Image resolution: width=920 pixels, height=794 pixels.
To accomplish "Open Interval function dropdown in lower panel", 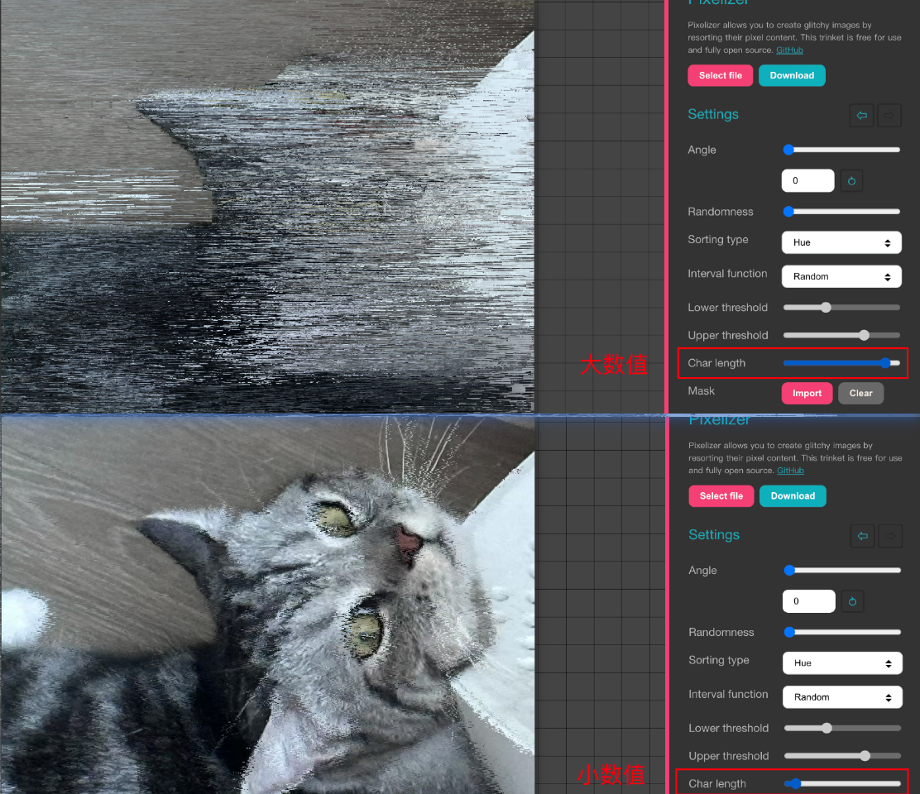I will click(842, 697).
